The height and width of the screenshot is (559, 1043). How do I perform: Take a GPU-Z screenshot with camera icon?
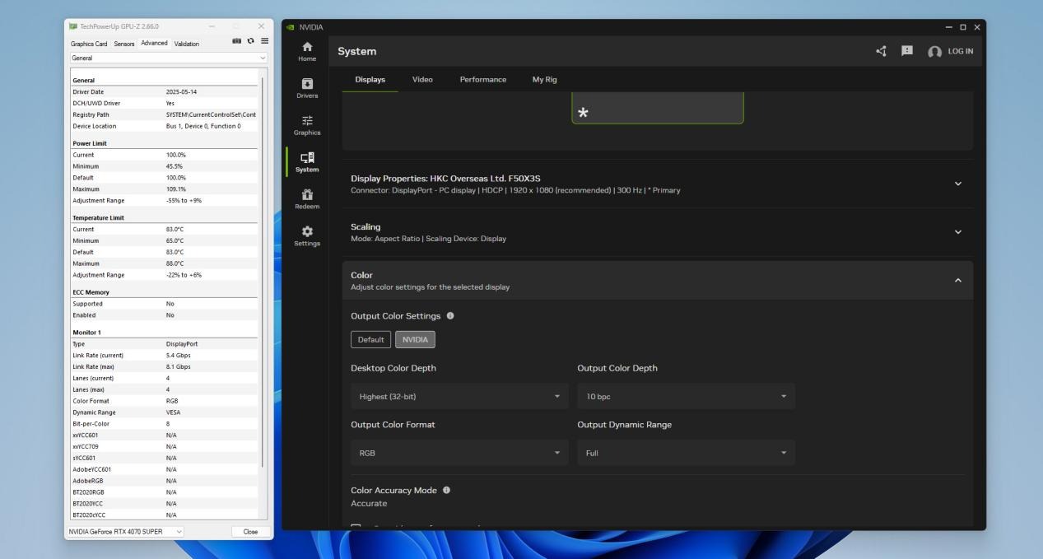pyautogui.click(x=237, y=41)
